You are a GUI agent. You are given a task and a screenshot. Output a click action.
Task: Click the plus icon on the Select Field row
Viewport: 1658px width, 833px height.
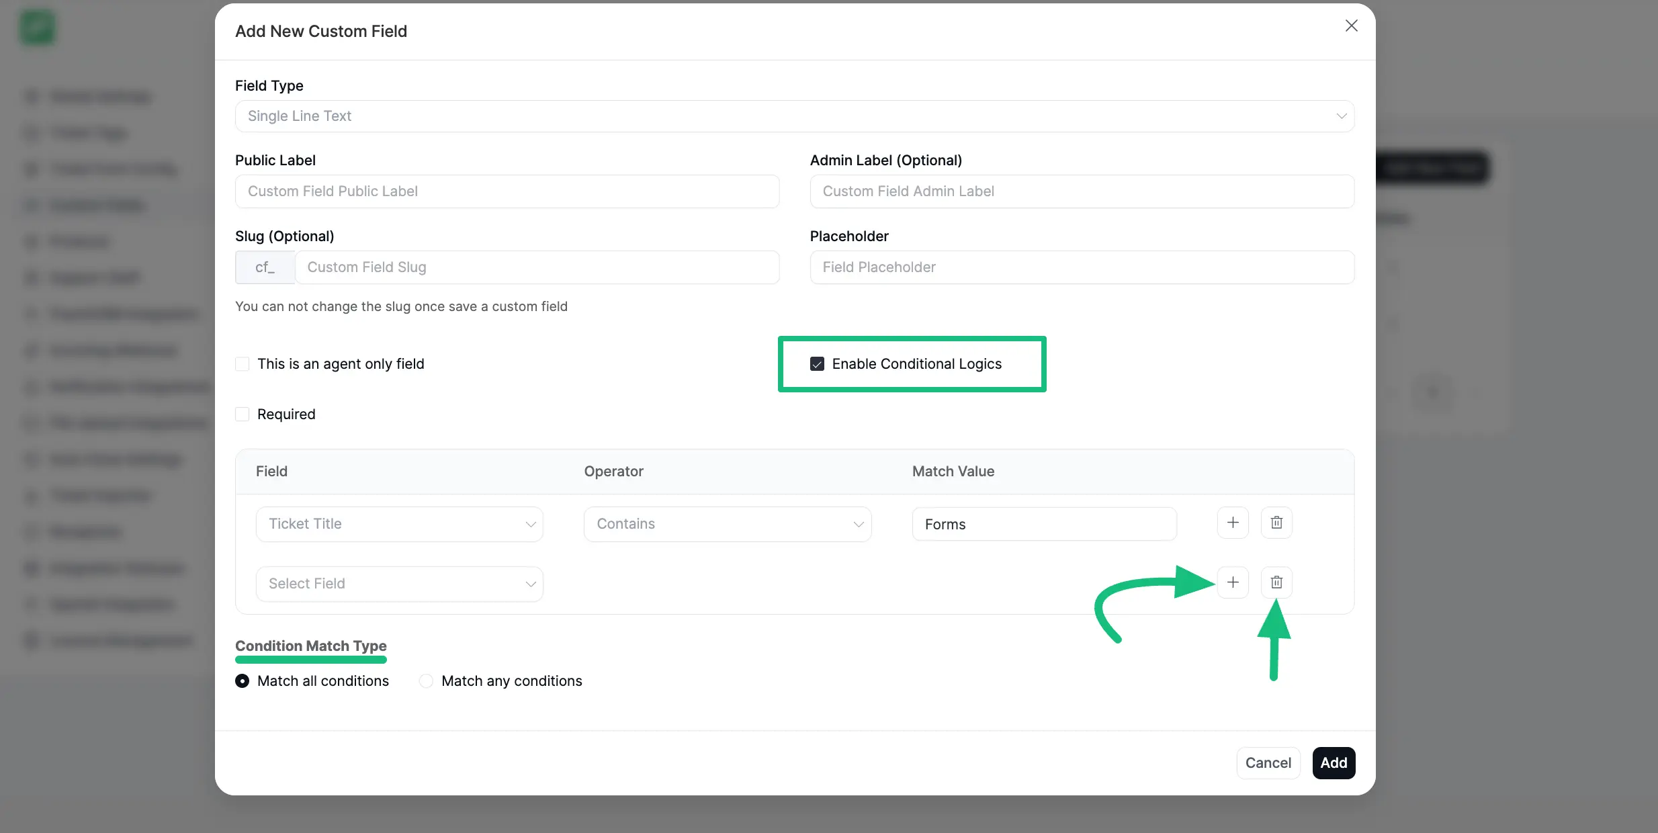tap(1232, 582)
